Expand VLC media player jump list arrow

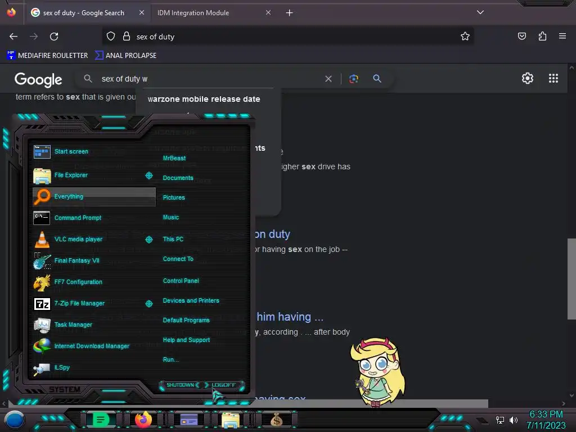(148, 240)
